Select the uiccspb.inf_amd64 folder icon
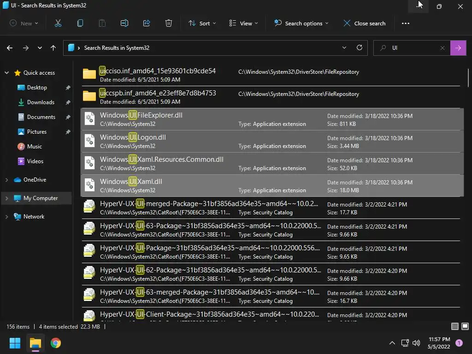Screen dimensions: 472x354 point(89,96)
